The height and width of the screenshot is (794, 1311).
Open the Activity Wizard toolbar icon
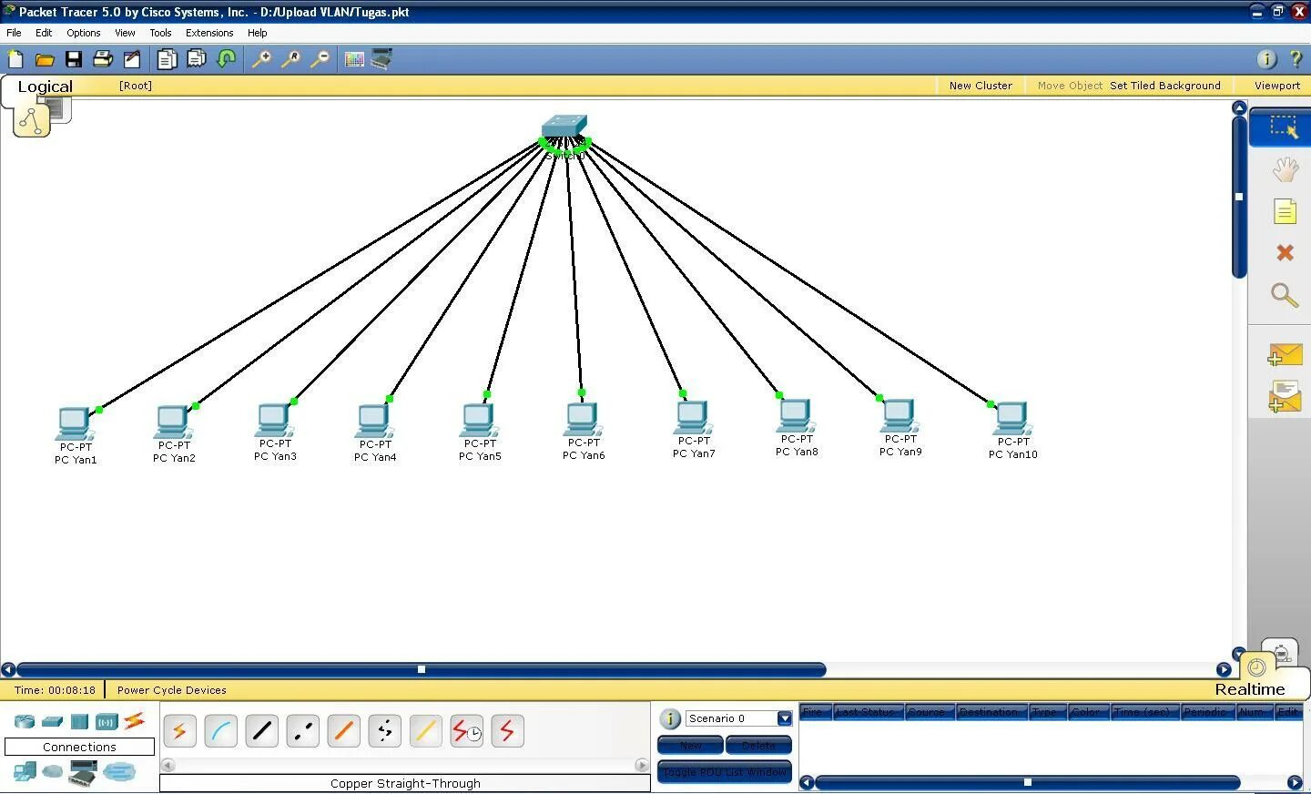pyautogui.click(x=132, y=59)
